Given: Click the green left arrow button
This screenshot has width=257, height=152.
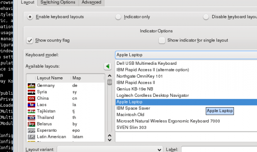Looking at the screenshot, I should pyautogui.click(x=107, y=66).
